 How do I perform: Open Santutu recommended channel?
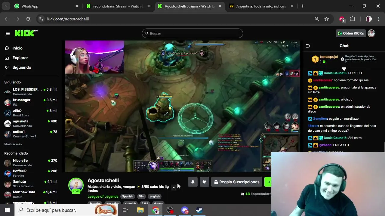(30, 184)
